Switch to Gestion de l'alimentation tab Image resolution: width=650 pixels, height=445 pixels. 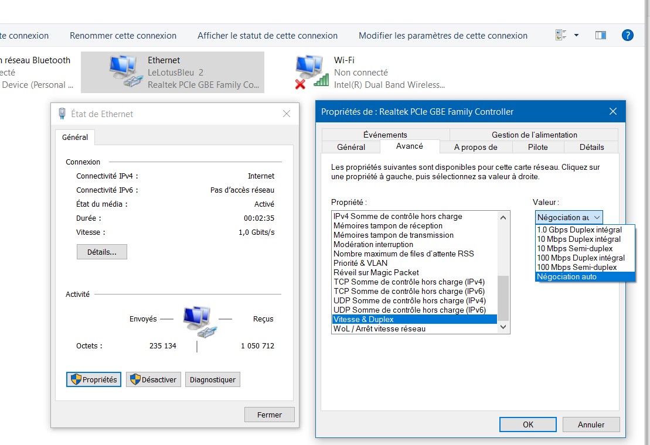coord(534,135)
